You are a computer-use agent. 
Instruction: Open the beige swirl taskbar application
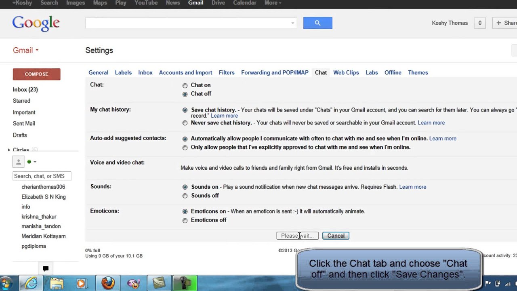click(x=159, y=284)
